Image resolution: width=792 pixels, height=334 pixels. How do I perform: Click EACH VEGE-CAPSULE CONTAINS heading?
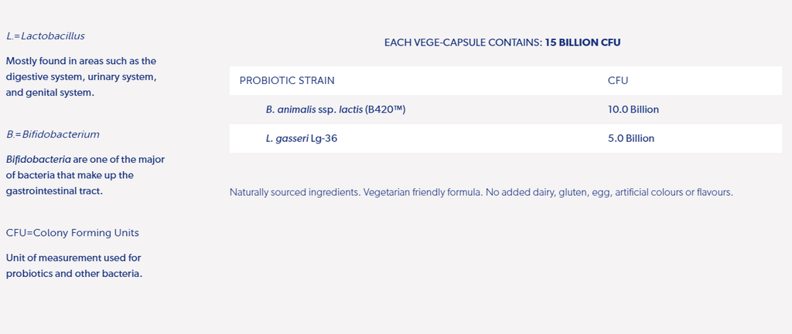coord(463,43)
